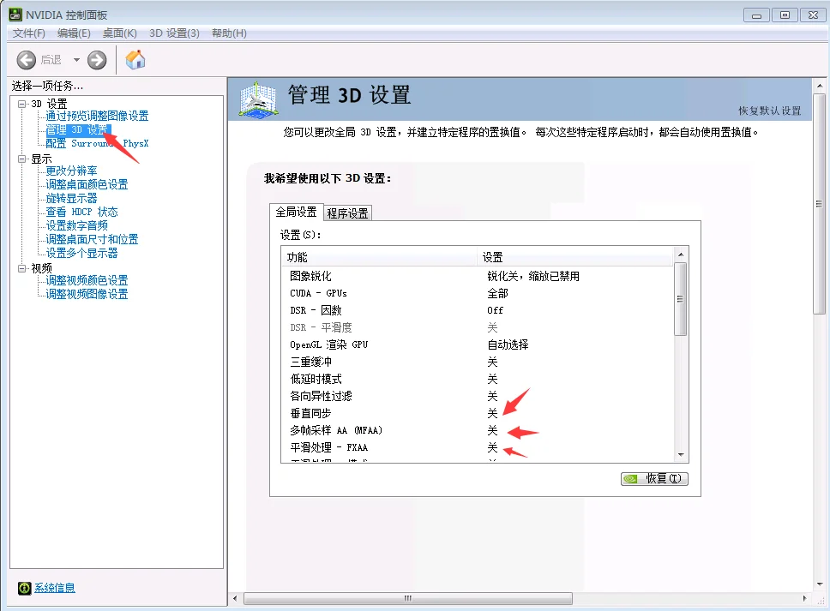Open 更改分辨率
The image size is (830, 611).
[71, 171]
